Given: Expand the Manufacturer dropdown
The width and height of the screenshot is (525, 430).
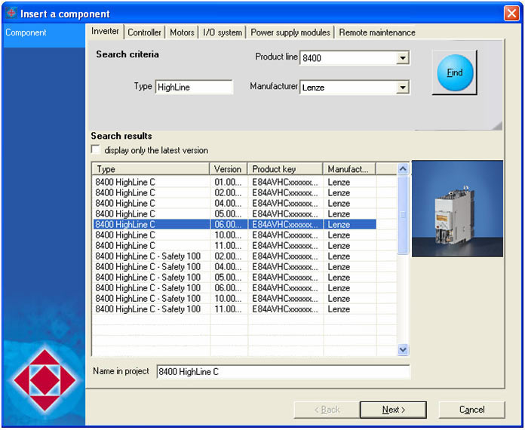Looking at the screenshot, I should point(403,88).
